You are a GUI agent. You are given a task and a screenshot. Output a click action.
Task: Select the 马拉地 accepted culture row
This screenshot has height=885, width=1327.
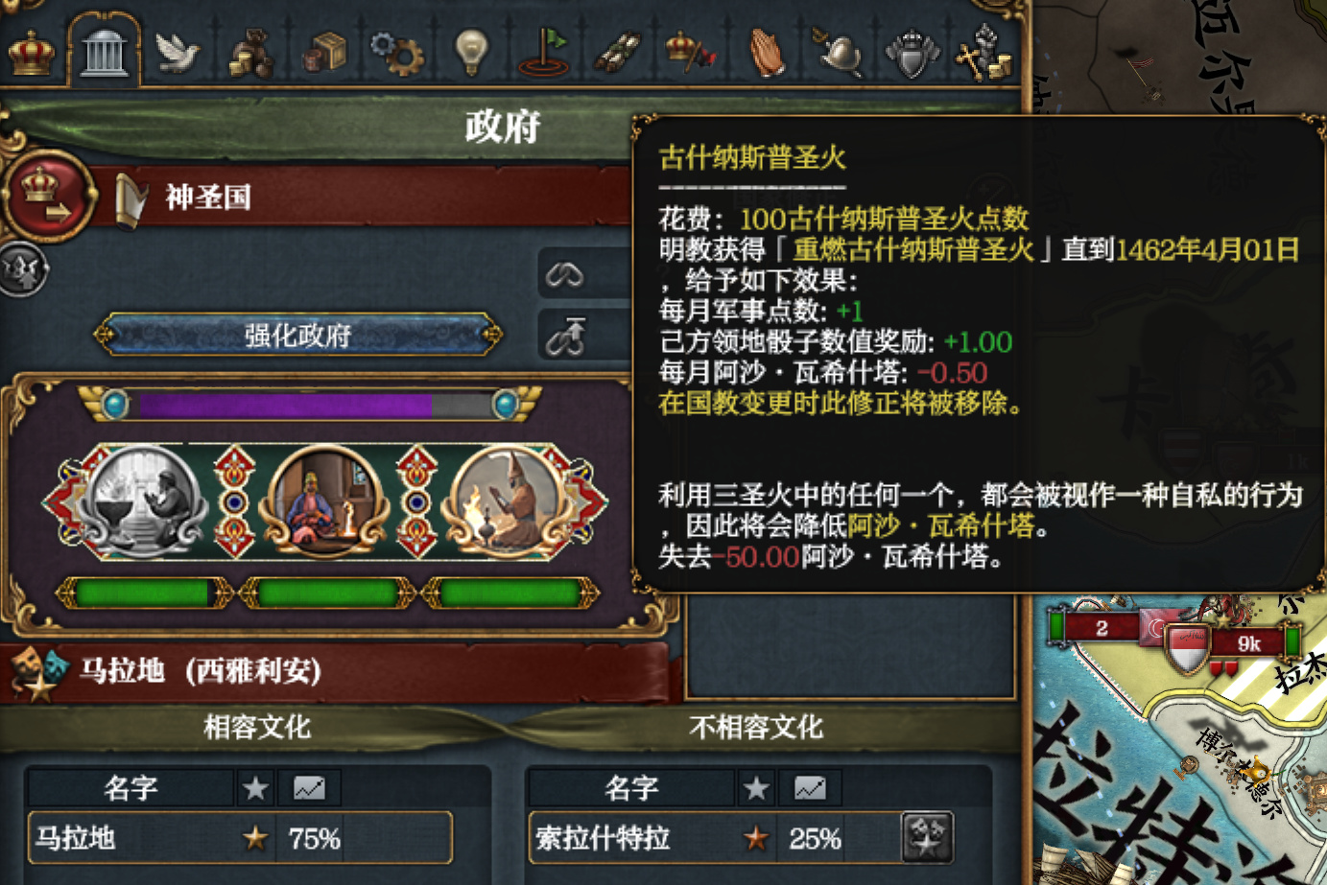pos(239,839)
